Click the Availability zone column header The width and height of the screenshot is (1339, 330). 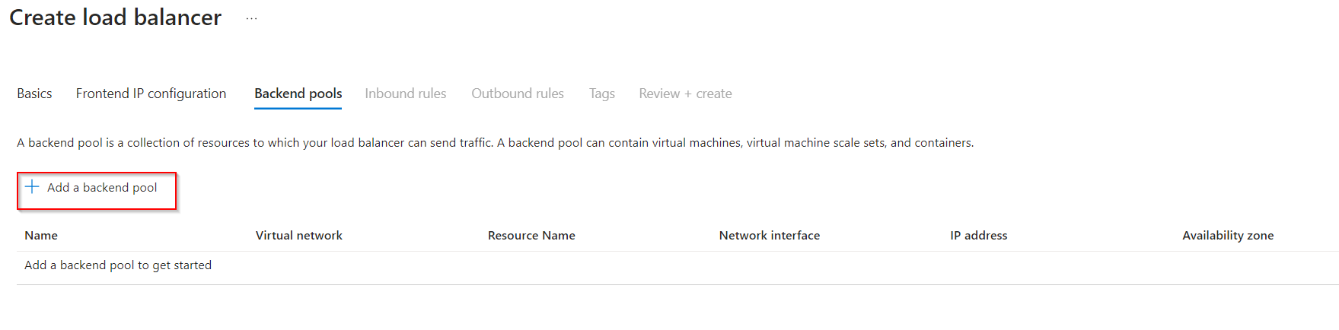[1228, 236]
